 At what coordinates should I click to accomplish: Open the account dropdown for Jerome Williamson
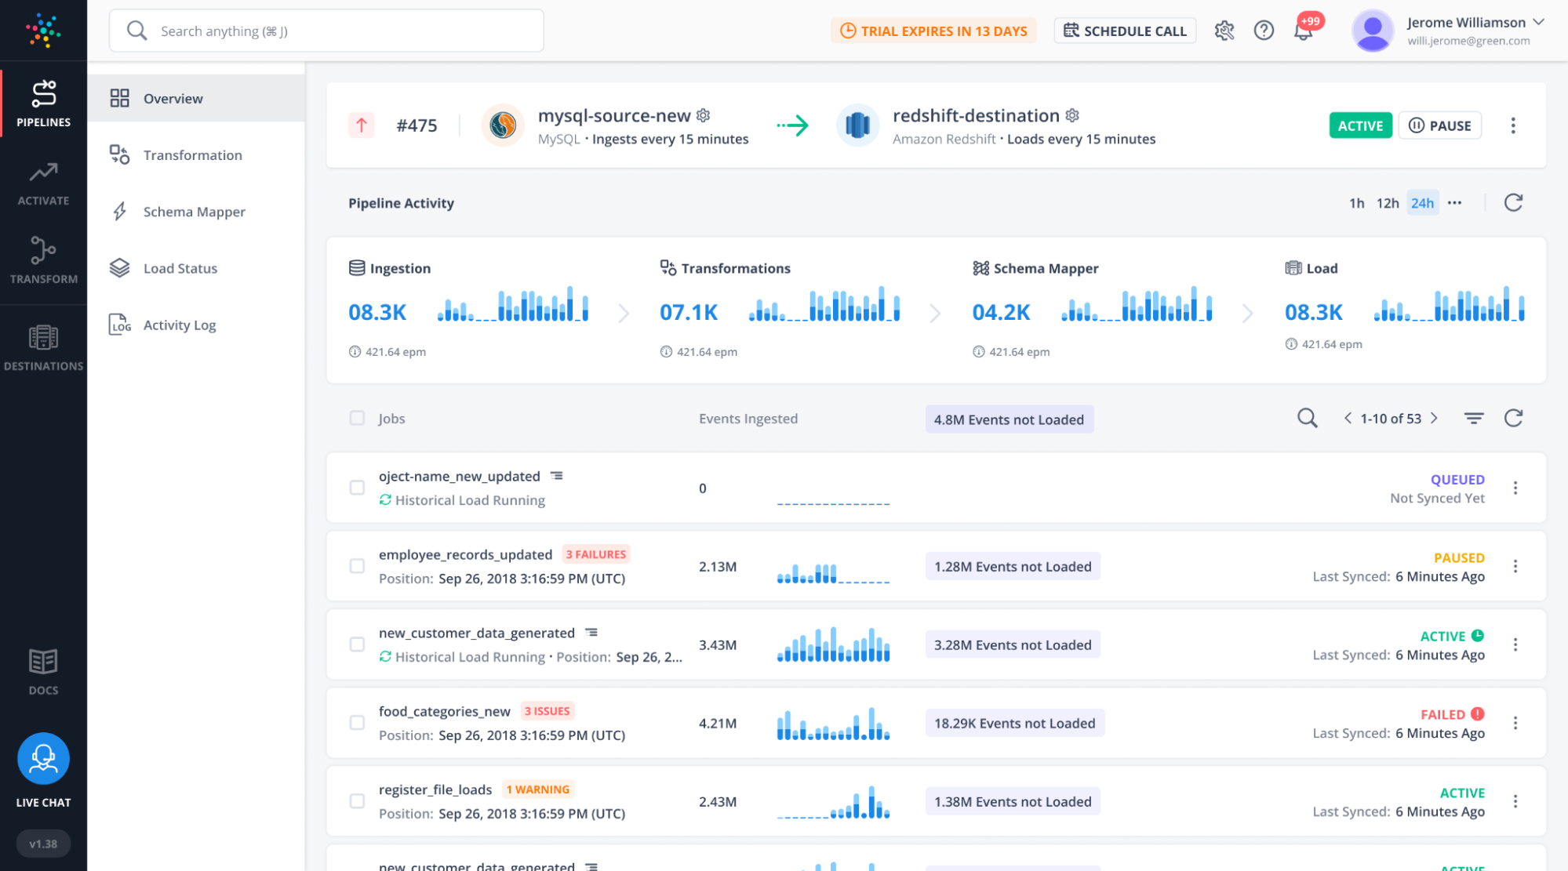pos(1538,23)
